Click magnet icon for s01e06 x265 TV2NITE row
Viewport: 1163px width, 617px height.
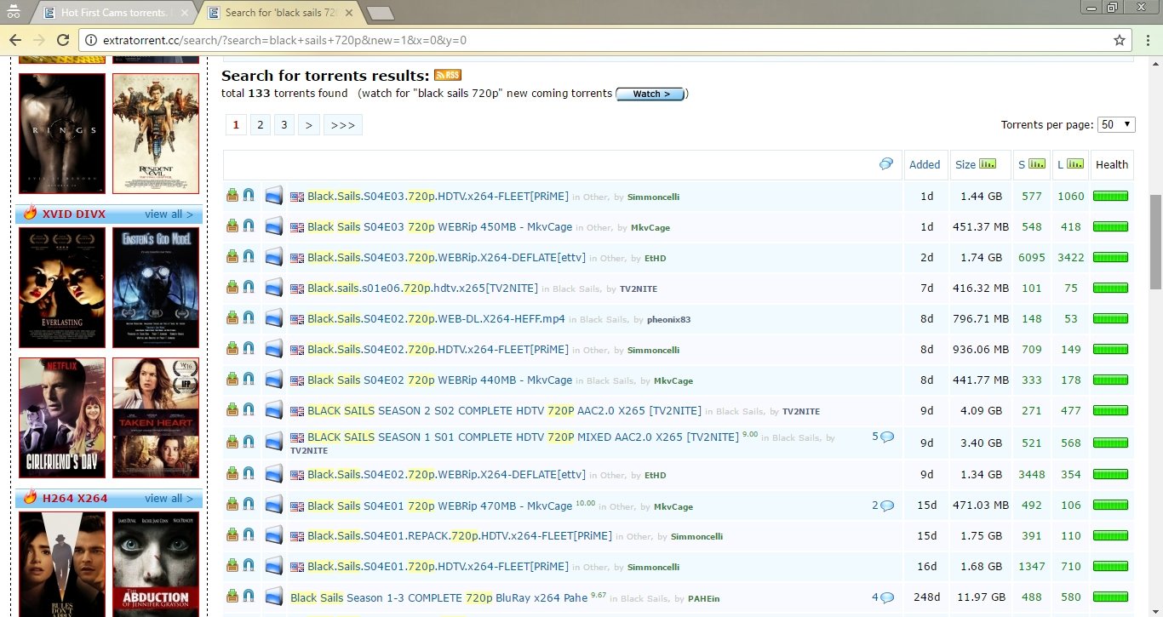pos(248,288)
